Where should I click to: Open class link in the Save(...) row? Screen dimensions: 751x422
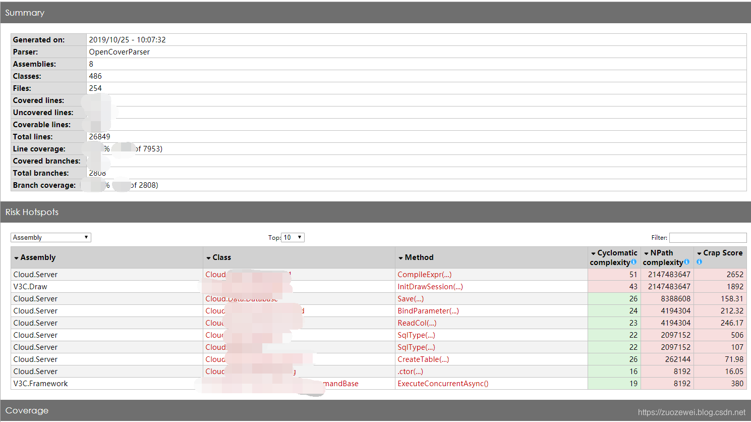point(242,299)
